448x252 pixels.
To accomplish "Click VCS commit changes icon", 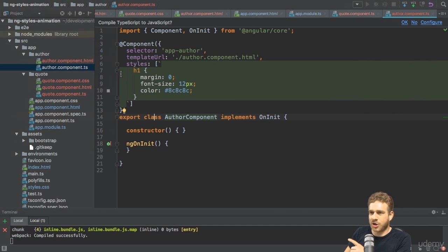I will (x=414, y=5).
